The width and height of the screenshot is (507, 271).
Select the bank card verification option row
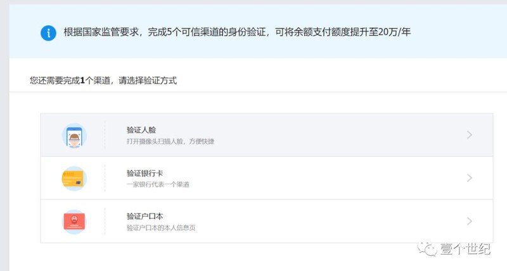pyautogui.click(x=267, y=178)
